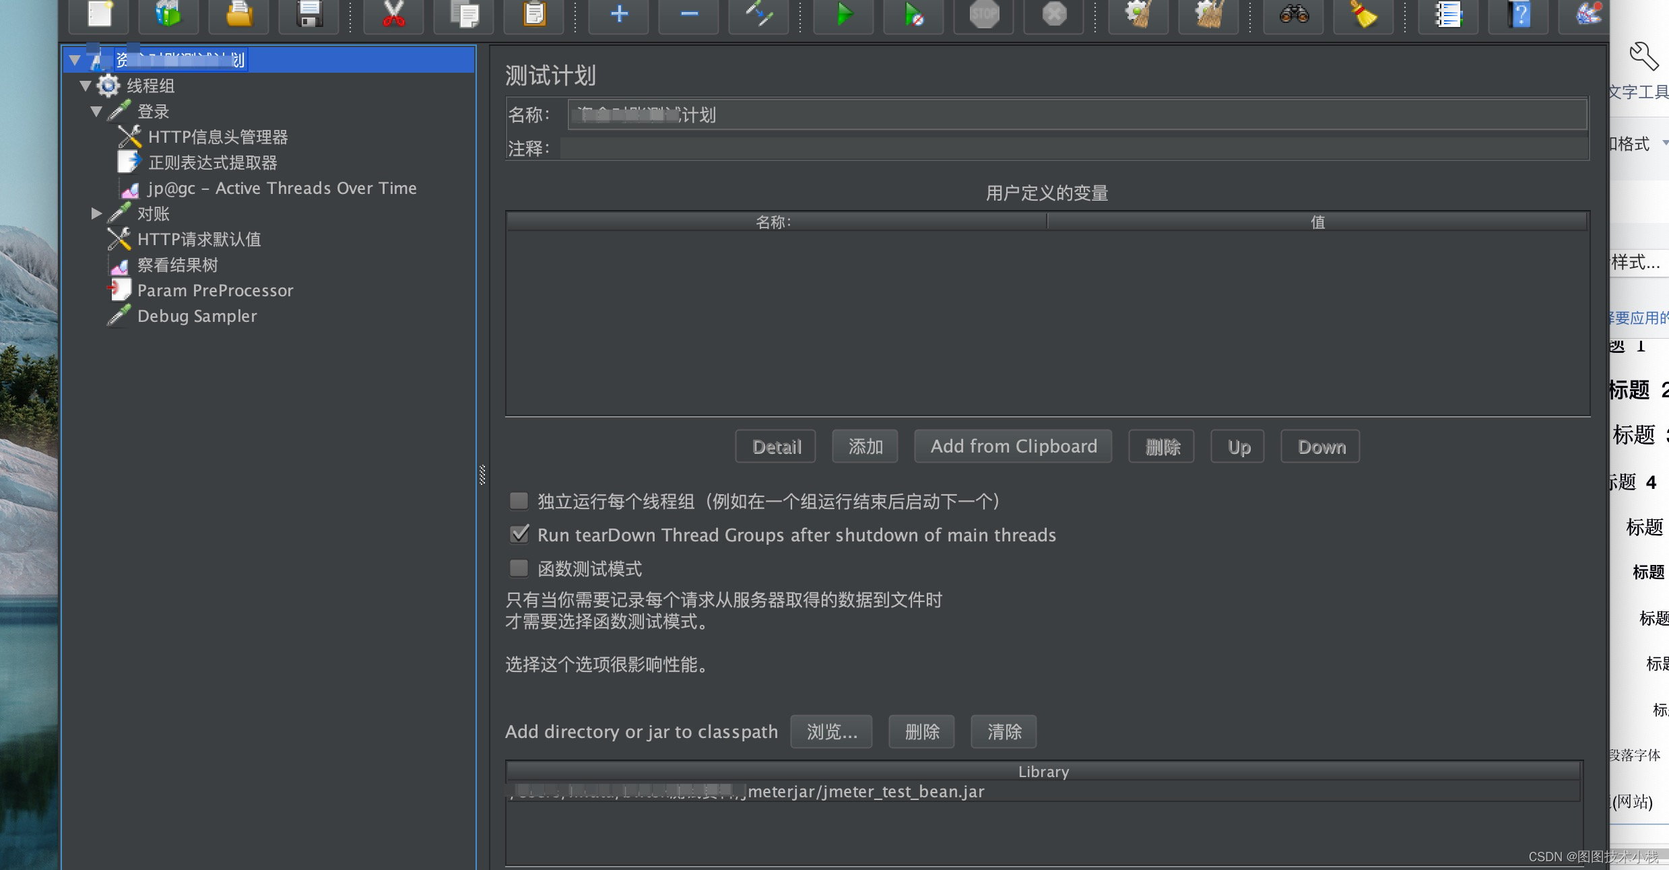Select the 察看结果树 tree item
This screenshot has height=870, width=1669.
point(177,265)
